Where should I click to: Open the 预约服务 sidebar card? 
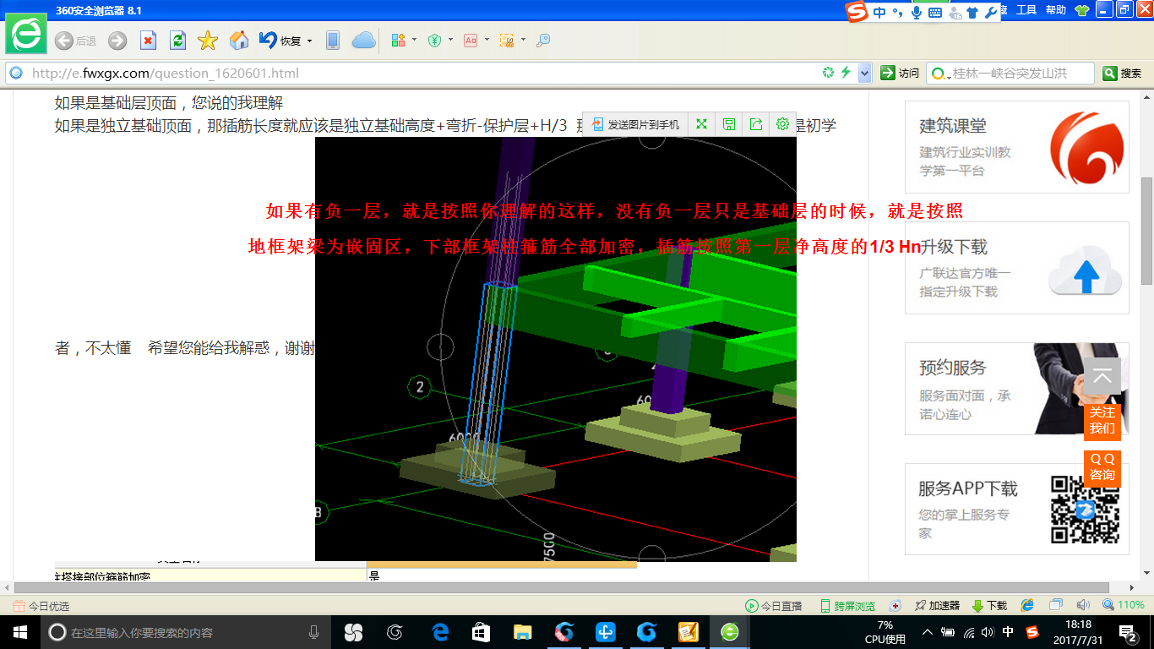click(1016, 389)
